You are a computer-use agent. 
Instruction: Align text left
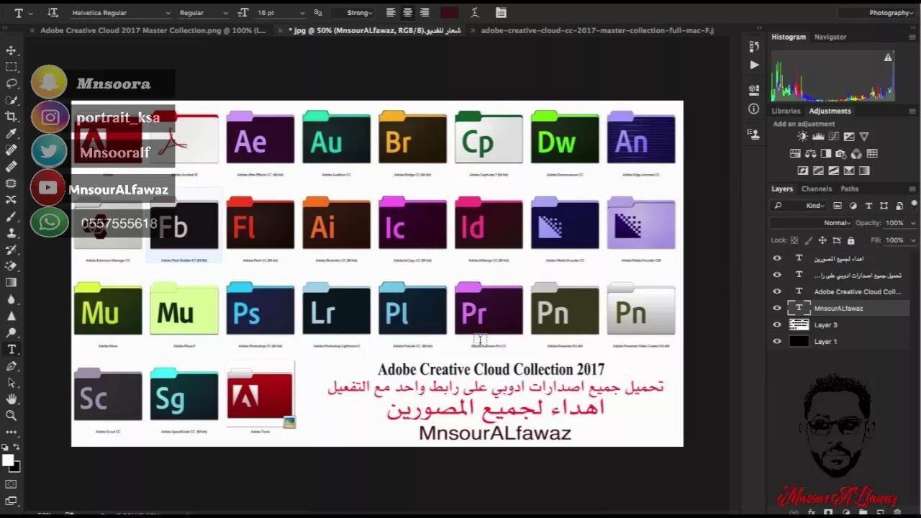(x=391, y=13)
